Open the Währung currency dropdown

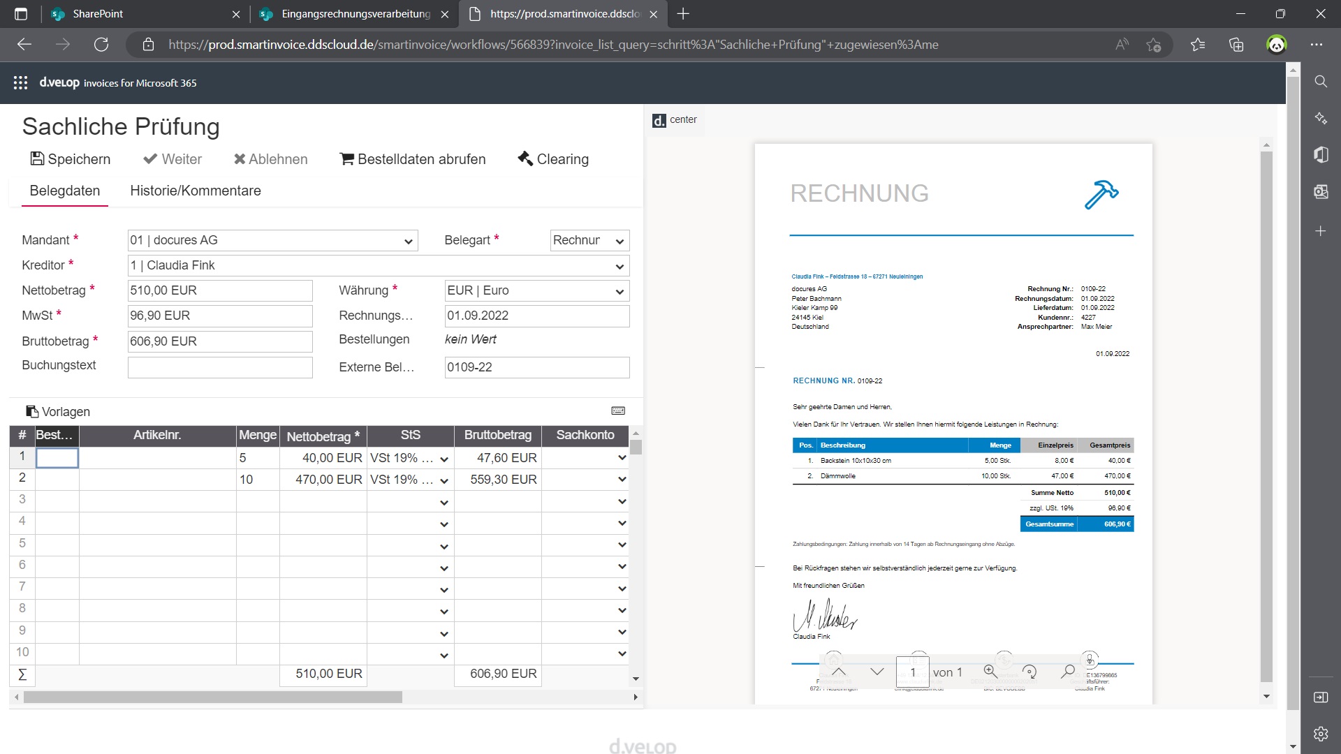tap(619, 291)
